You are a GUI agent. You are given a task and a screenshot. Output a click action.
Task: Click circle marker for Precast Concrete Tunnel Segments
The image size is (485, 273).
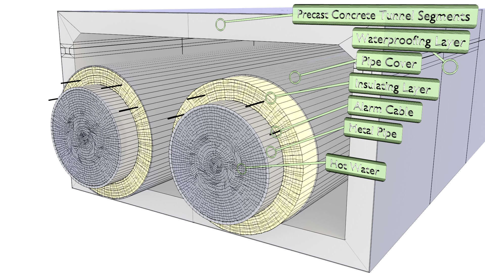click(221, 24)
